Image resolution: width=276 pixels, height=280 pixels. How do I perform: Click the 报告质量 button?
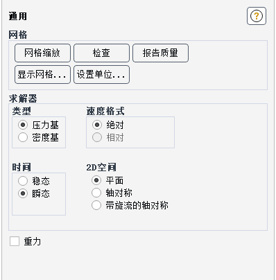pos(160,53)
